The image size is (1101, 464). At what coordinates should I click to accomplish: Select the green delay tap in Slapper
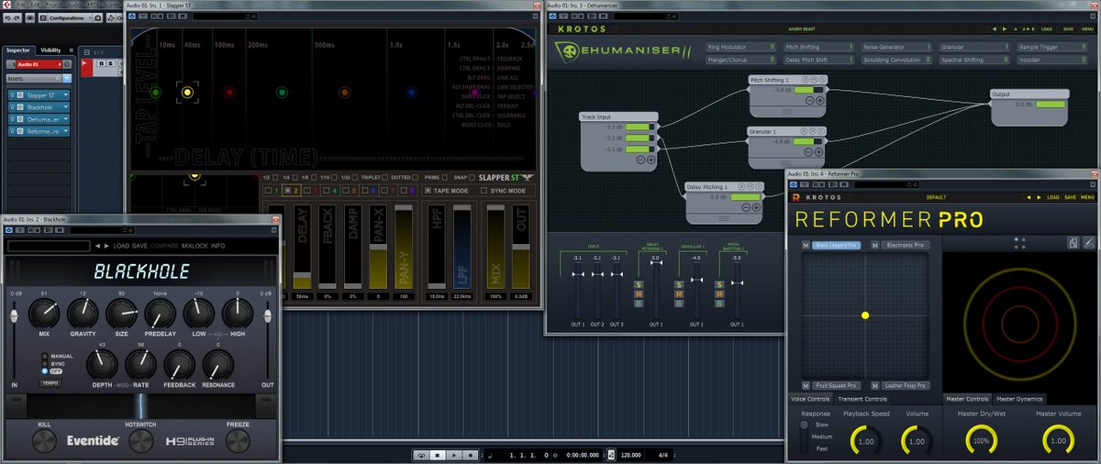155,93
